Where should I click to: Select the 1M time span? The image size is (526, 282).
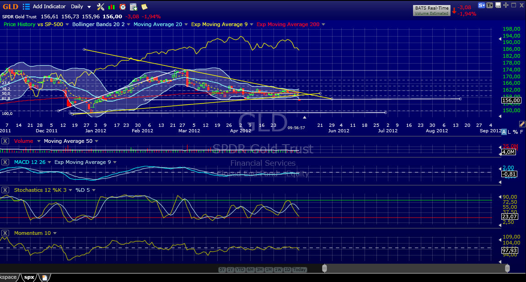pos(268,270)
